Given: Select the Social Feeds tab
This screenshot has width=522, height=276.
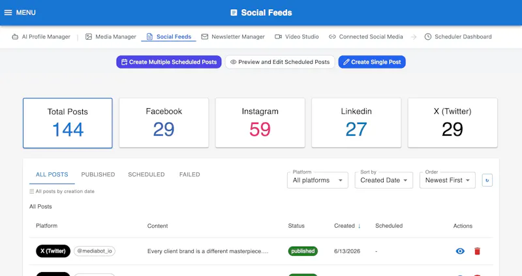Looking at the screenshot, I should click(x=169, y=37).
